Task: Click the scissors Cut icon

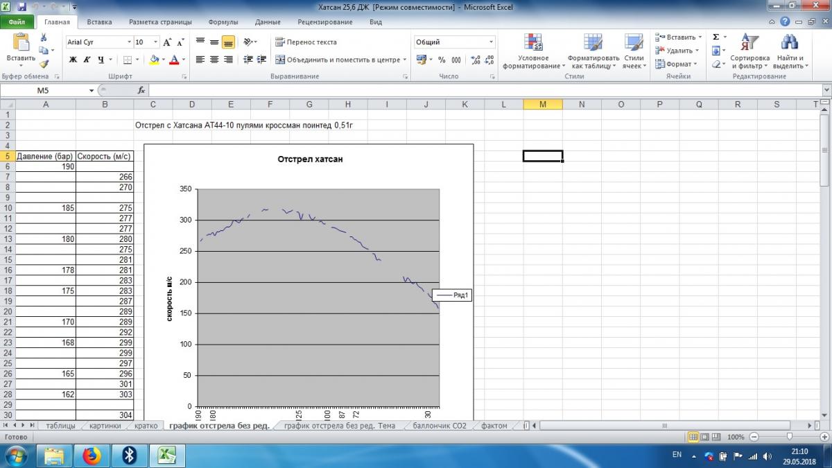Action: coord(44,37)
